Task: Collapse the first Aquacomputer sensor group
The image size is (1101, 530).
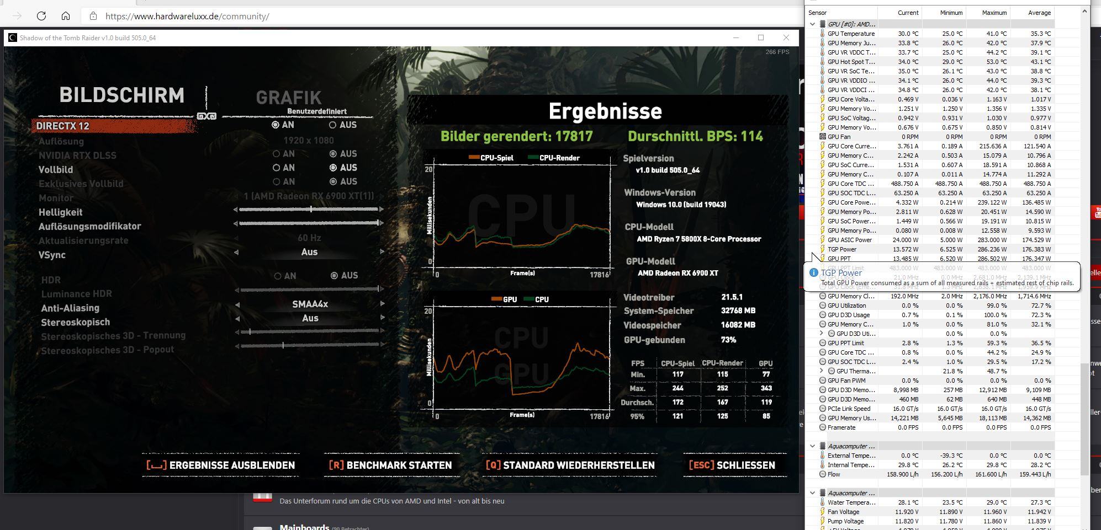Action: 812,446
